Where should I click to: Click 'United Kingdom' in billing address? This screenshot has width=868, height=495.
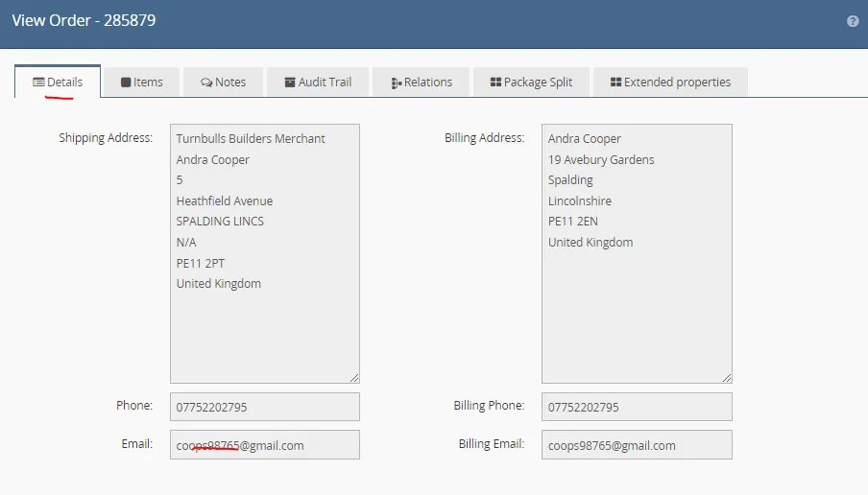point(591,243)
